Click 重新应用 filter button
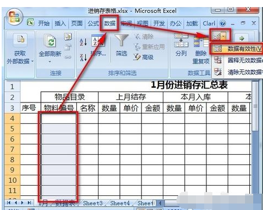This screenshot has height=210, width=263. (149, 47)
